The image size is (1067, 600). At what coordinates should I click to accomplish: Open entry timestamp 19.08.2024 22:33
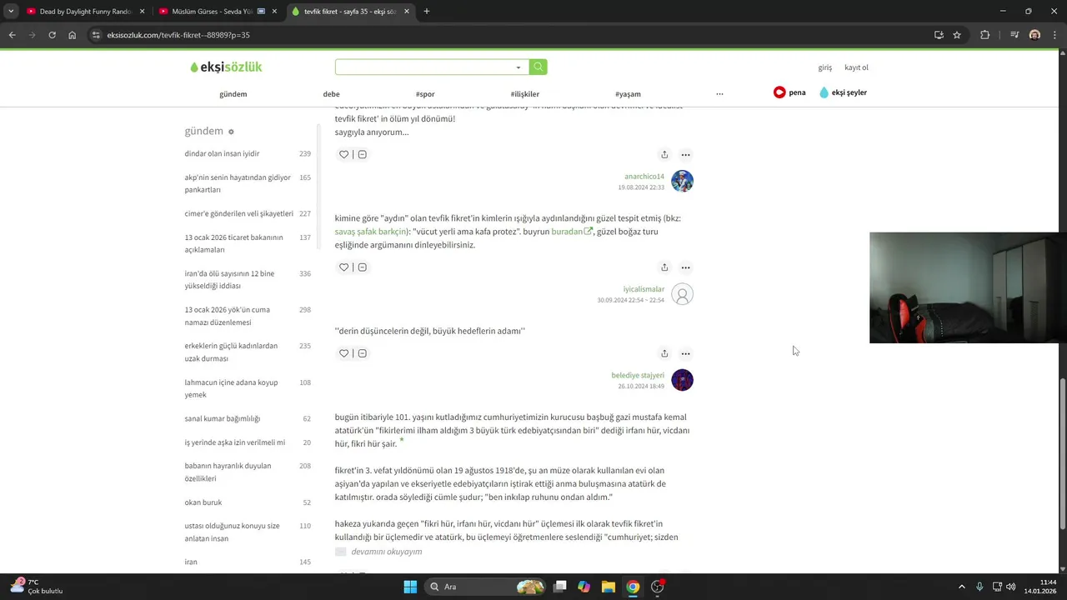pyautogui.click(x=641, y=187)
